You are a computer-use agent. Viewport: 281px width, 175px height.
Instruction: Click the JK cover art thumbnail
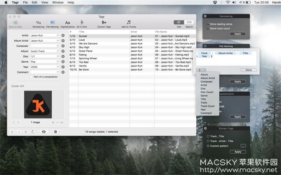[38, 105]
